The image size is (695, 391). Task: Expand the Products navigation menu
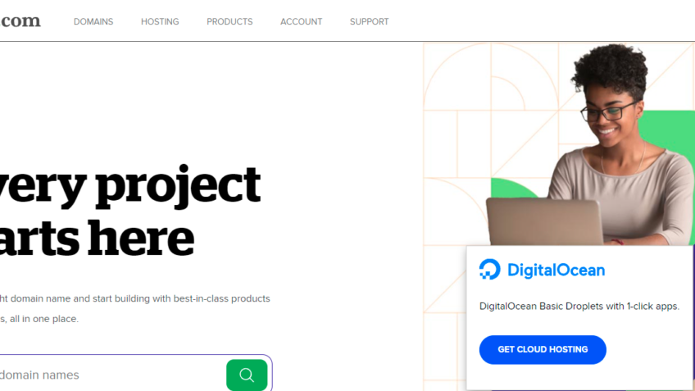229,21
